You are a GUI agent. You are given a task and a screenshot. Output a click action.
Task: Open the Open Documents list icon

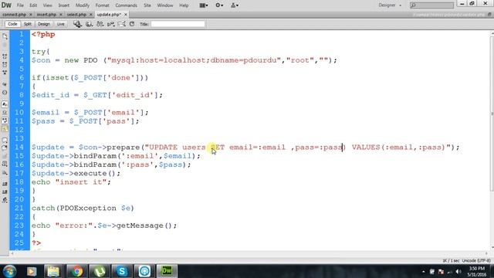[5, 36]
